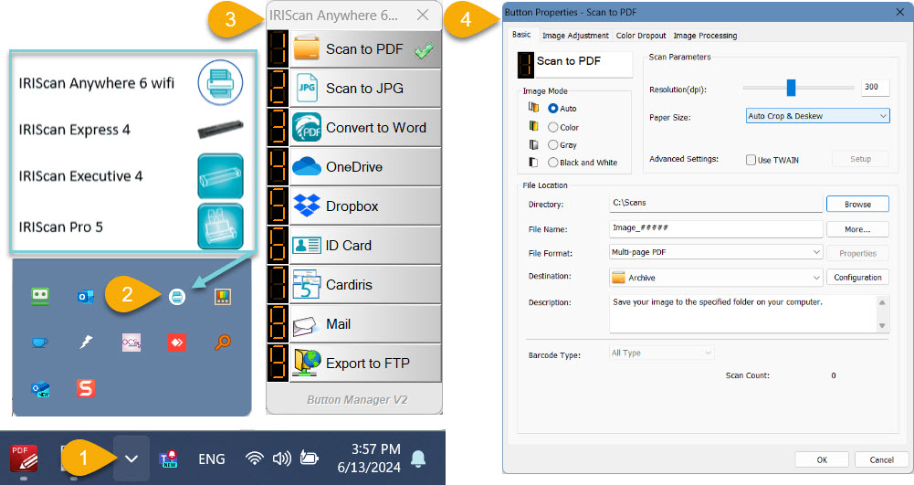Expand the Paper Size dropdown
The image size is (914, 485).
click(818, 116)
